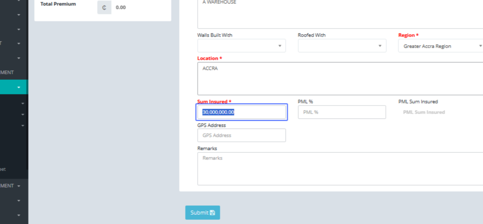Click the save icon on Submit button
The height and width of the screenshot is (224, 483).
coord(213,213)
